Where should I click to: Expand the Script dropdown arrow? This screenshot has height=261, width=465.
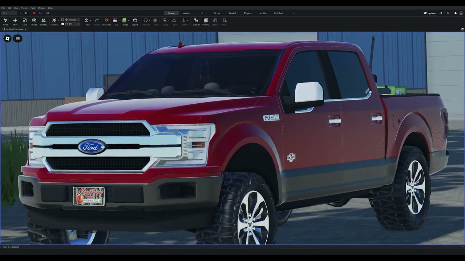point(129,21)
